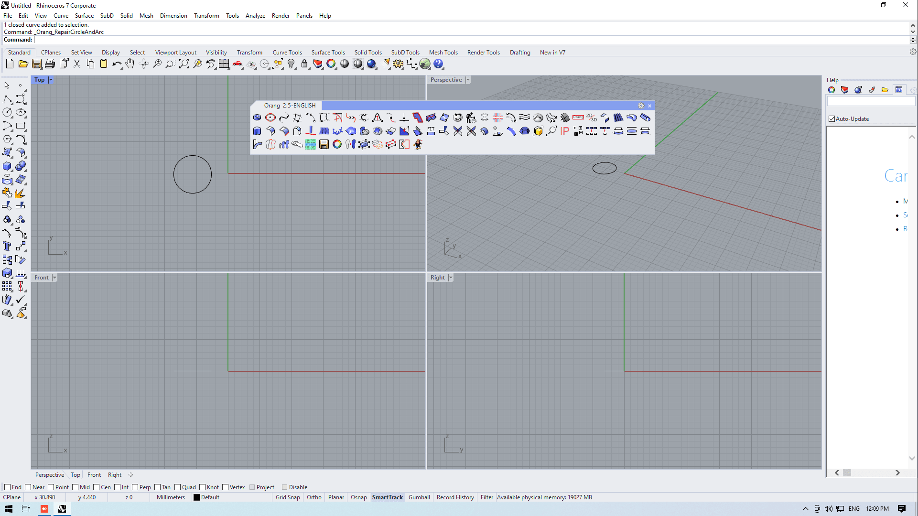Open a file with the folder icon
Viewport: 918px width, 516px height.
point(23,64)
